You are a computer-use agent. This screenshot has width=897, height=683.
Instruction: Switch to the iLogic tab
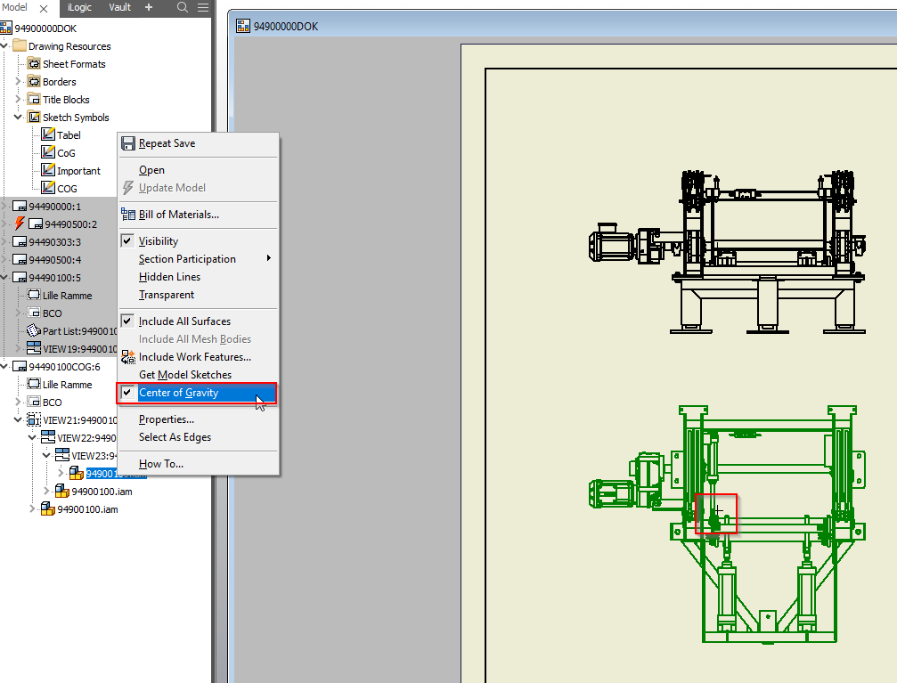point(79,7)
